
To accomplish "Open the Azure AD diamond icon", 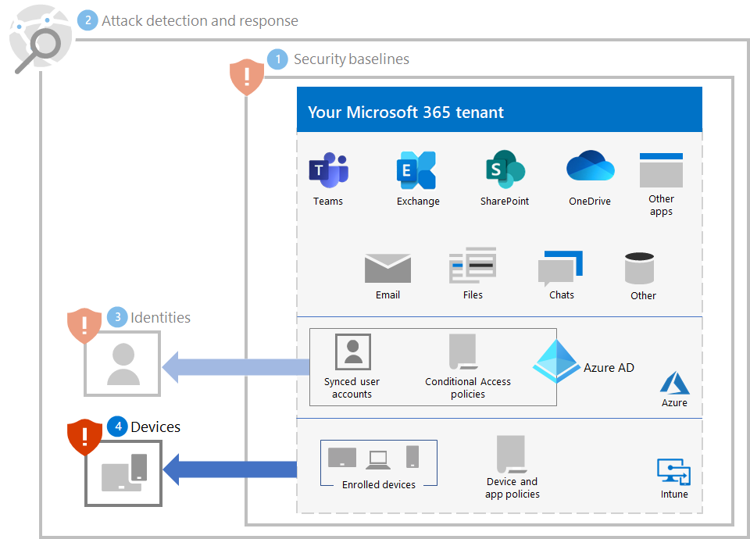I will pos(556,362).
